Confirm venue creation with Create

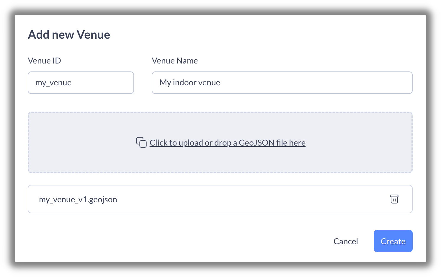click(393, 241)
